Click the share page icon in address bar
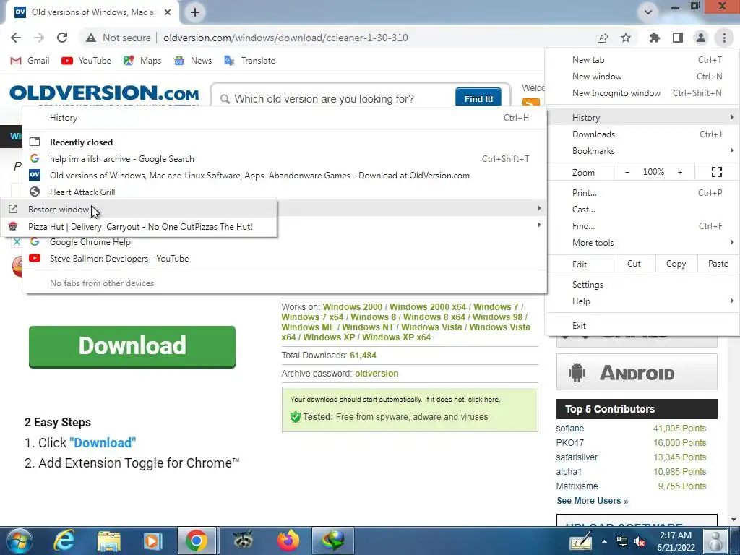This screenshot has height=555, width=740. tap(603, 38)
